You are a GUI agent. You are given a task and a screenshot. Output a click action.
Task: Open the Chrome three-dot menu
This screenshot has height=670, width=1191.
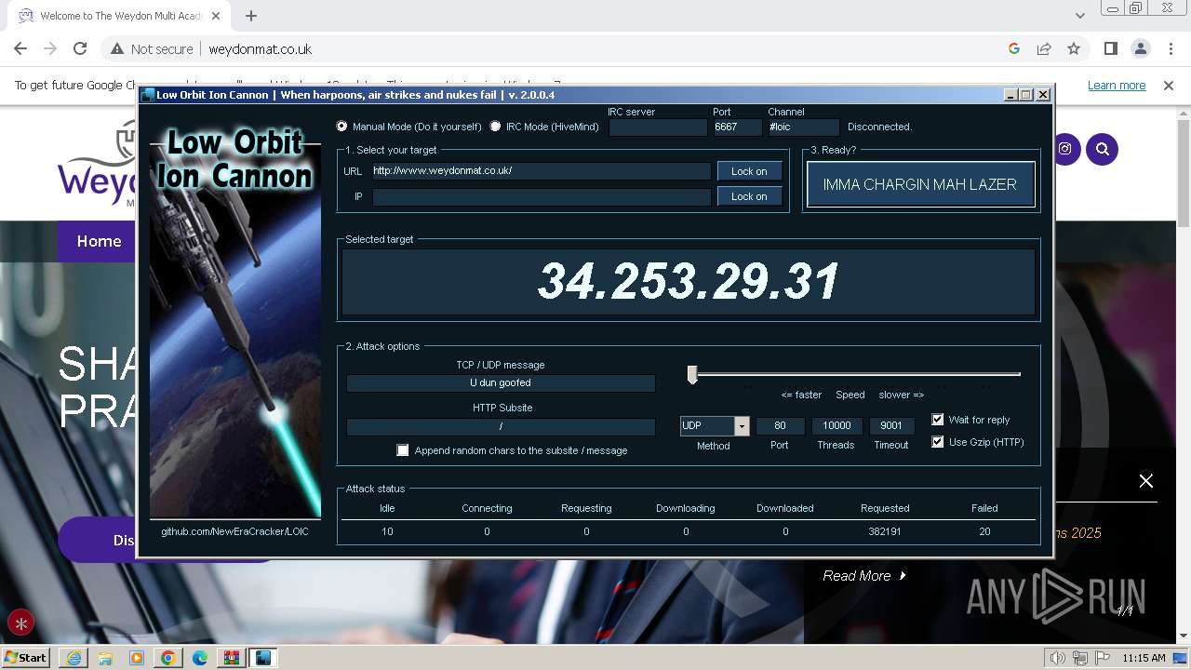[1170, 48]
